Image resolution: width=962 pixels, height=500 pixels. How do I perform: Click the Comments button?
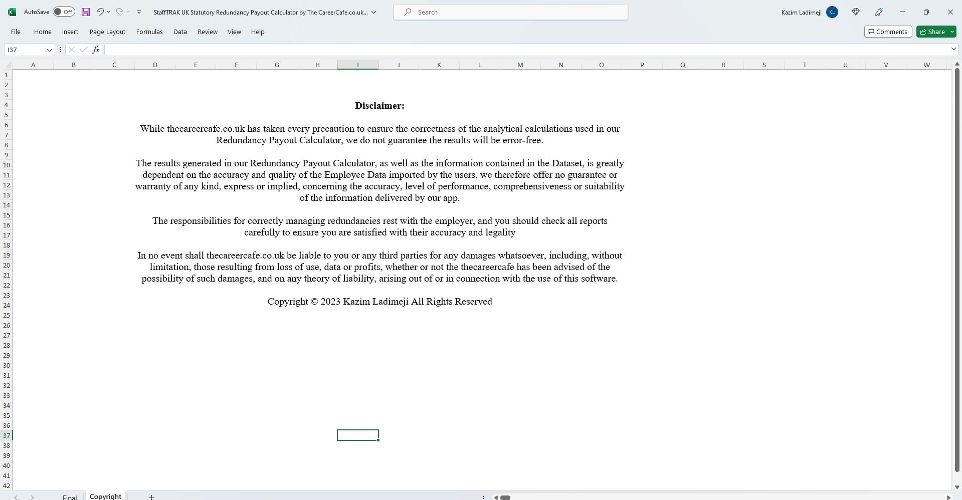[x=888, y=32]
